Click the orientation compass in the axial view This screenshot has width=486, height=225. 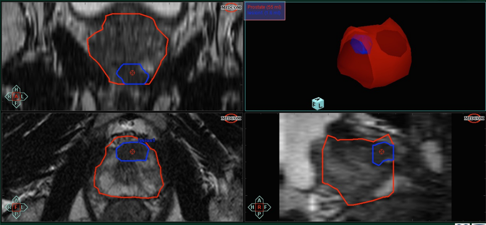(x=17, y=207)
